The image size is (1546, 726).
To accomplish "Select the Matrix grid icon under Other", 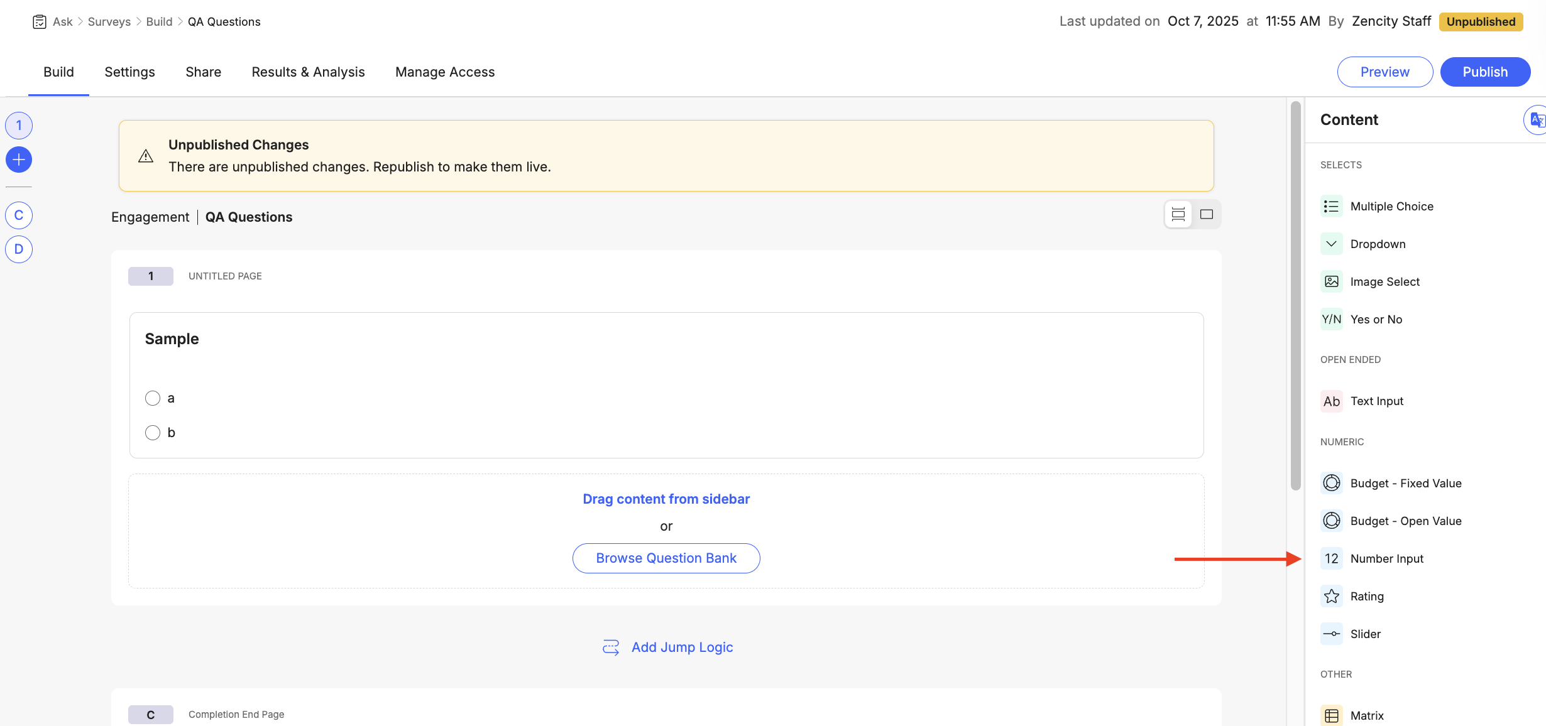I will pos(1332,715).
